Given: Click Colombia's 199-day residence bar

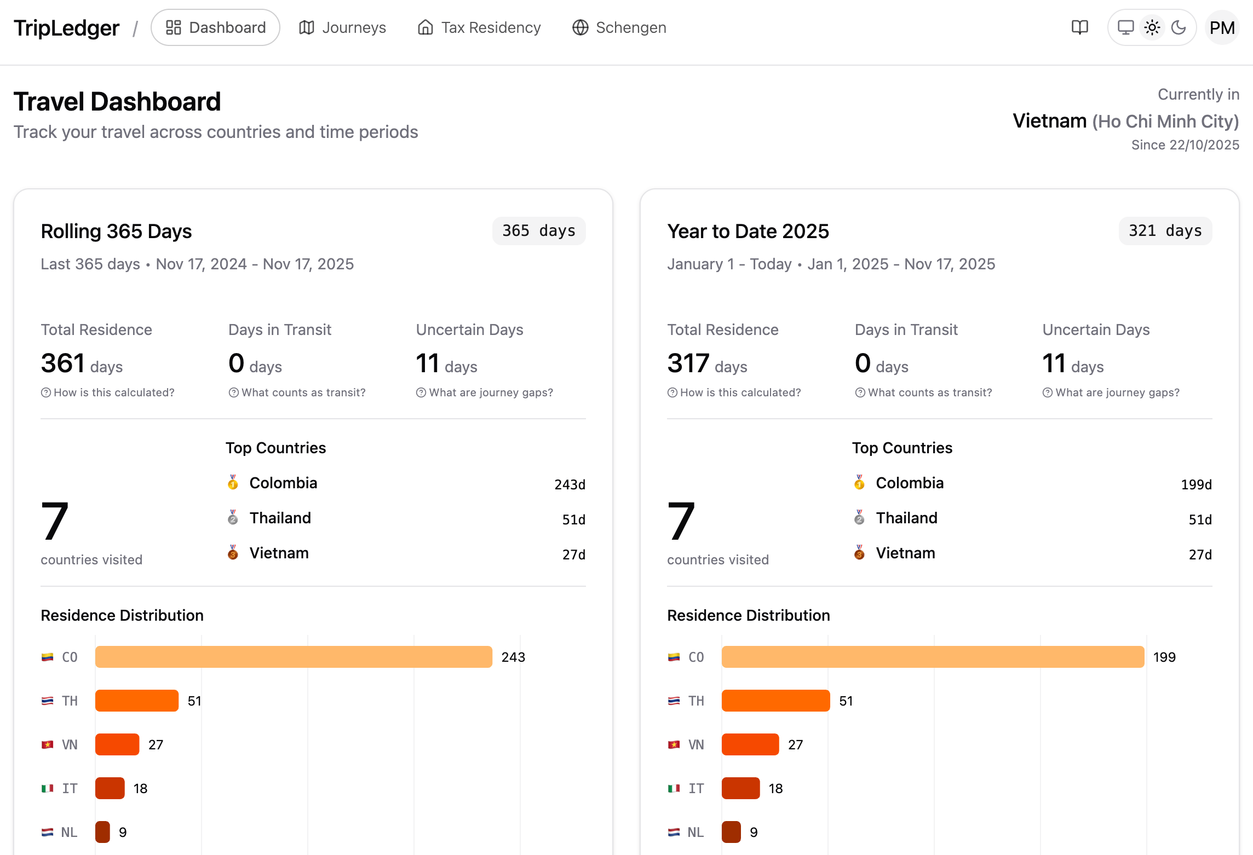Looking at the screenshot, I should [931, 656].
